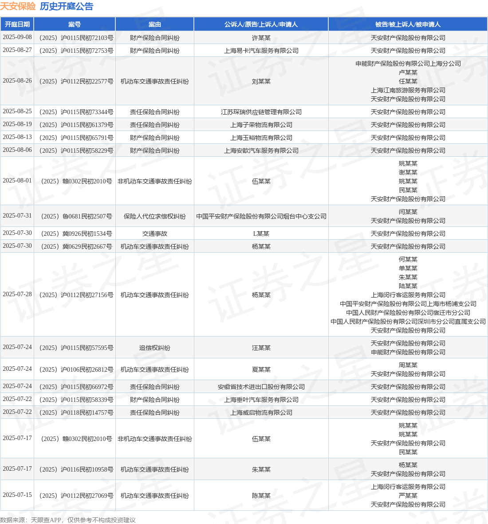
Task: Click plaintiff 江苏琛瑞供应链管理有限公司
Action: (261, 112)
